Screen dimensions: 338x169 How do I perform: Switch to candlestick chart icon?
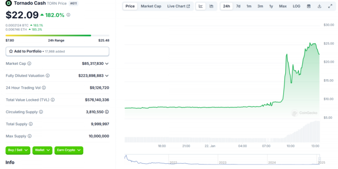pos(211,6)
